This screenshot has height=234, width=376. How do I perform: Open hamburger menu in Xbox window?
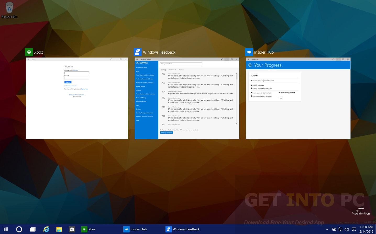tap(28, 59)
